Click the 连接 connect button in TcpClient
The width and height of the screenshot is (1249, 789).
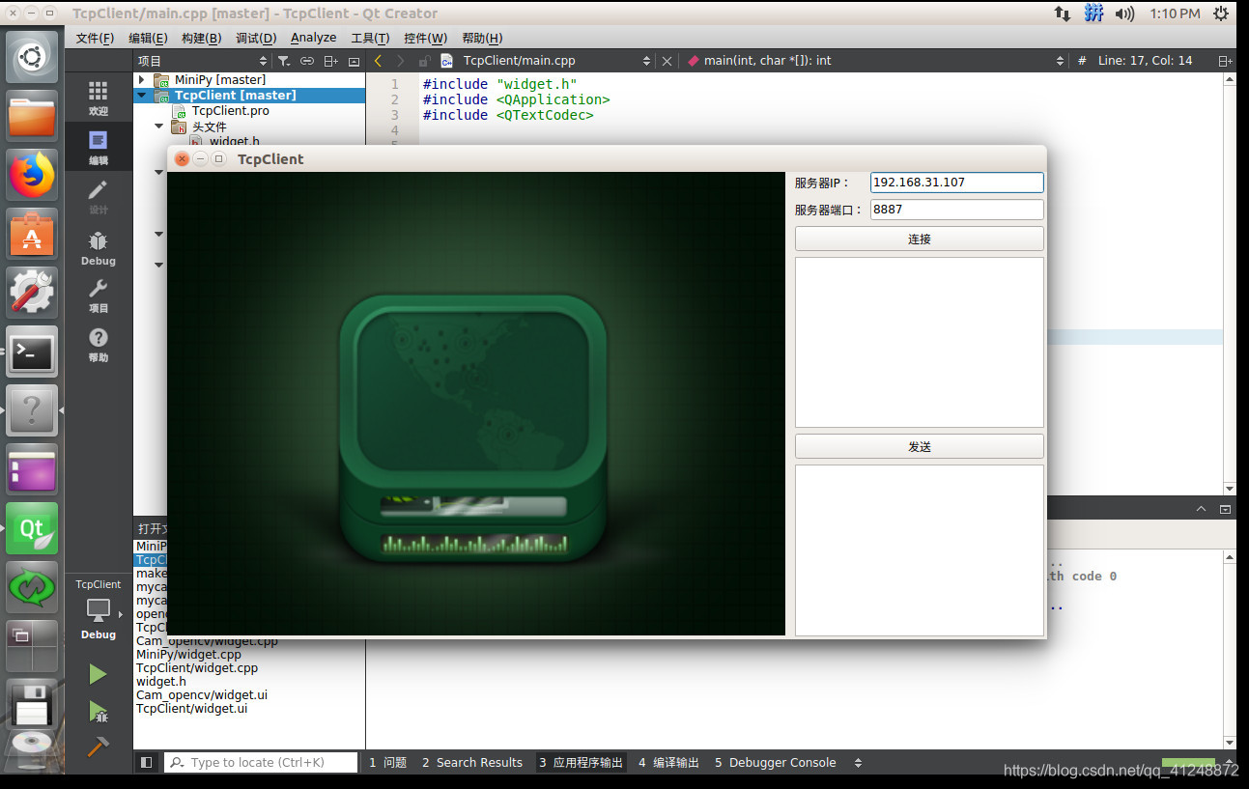tap(919, 239)
